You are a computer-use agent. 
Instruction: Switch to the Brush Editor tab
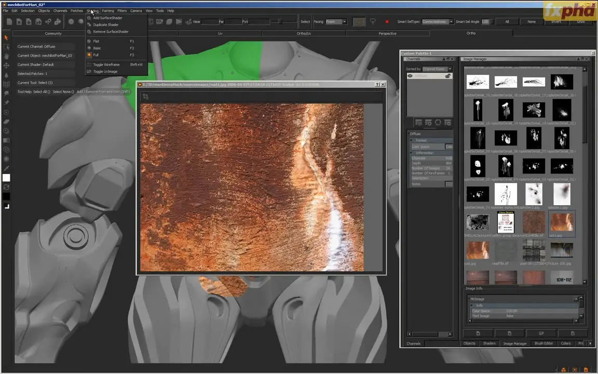tap(543, 343)
